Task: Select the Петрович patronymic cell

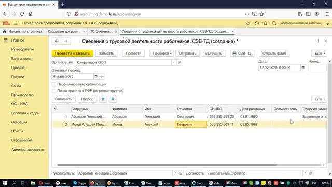Action: click(x=191, y=124)
